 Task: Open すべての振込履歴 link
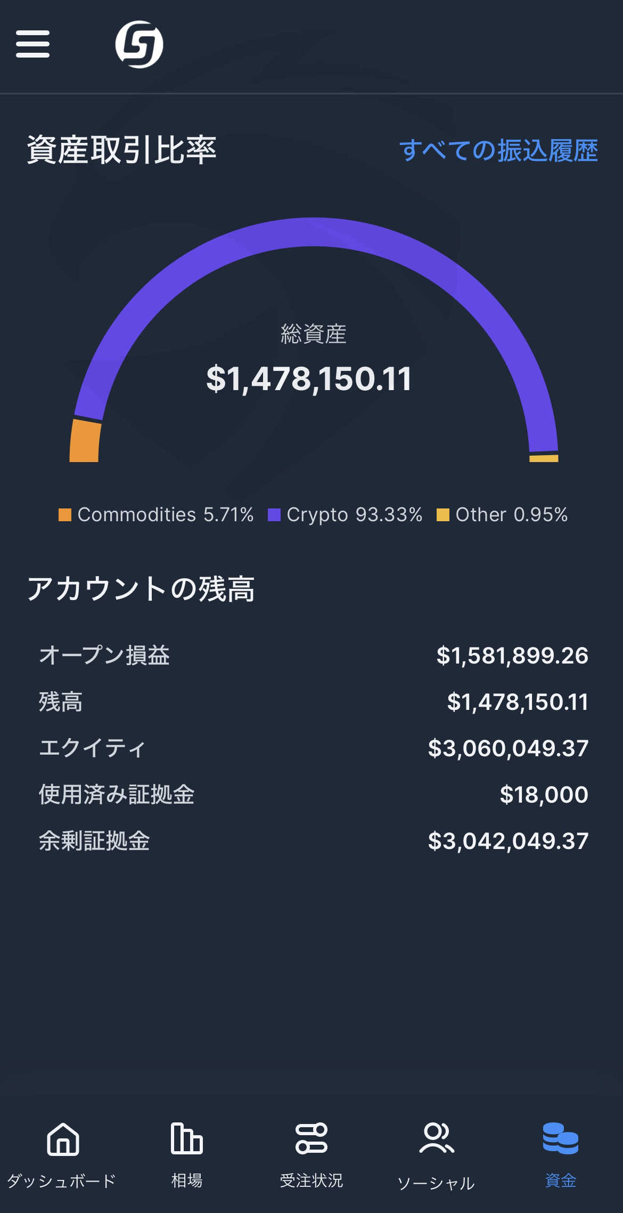pyautogui.click(x=498, y=150)
